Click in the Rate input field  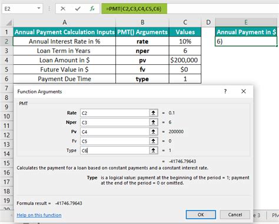click(115, 113)
